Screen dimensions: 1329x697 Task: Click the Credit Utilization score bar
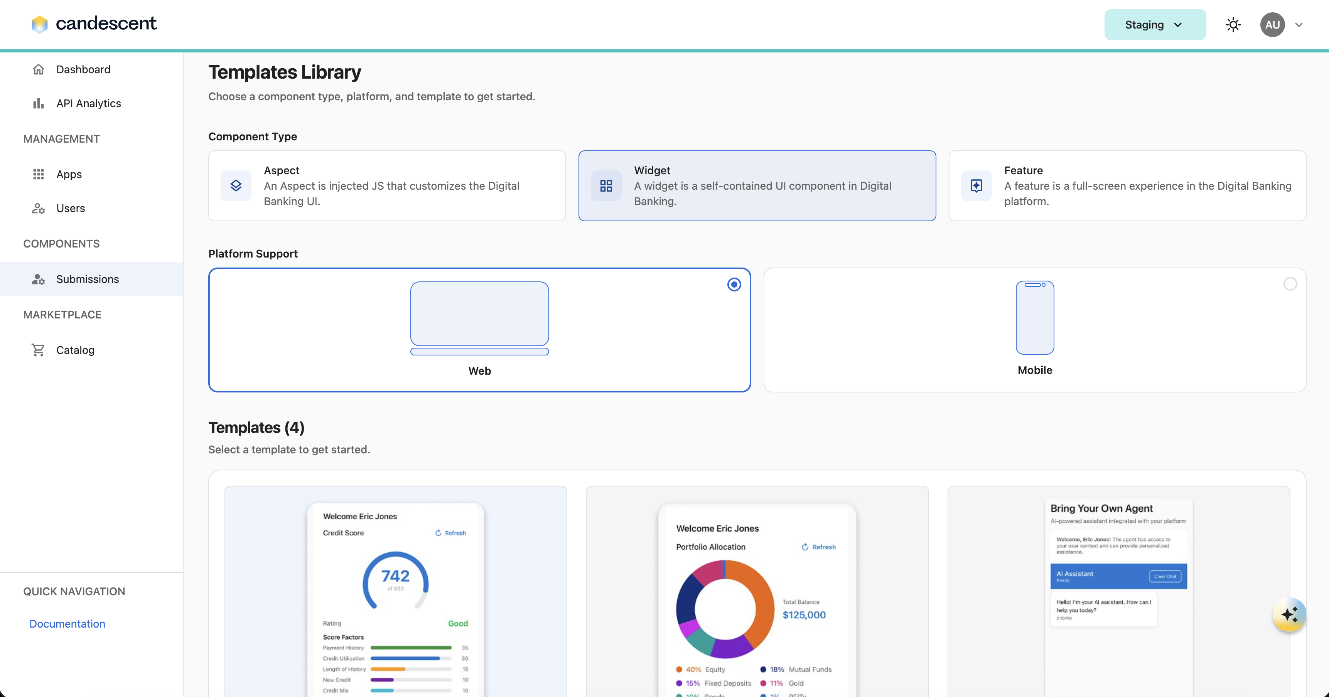click(x=411, y=658)
